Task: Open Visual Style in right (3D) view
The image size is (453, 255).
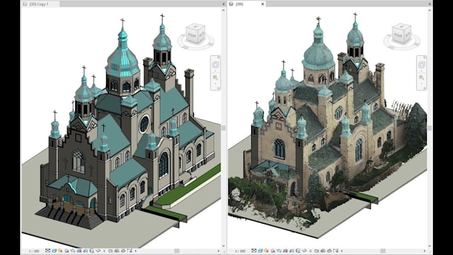Action: click(x=260, y=251)
